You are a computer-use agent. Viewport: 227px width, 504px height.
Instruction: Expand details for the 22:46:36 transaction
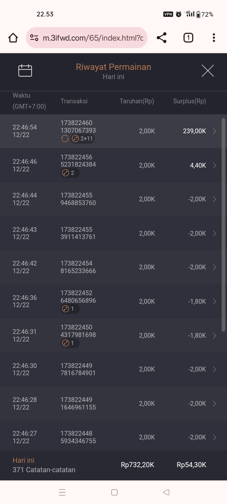pos(214,301)
